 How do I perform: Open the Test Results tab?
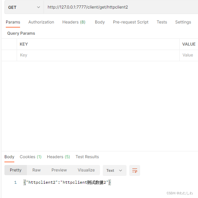(87, 157)
